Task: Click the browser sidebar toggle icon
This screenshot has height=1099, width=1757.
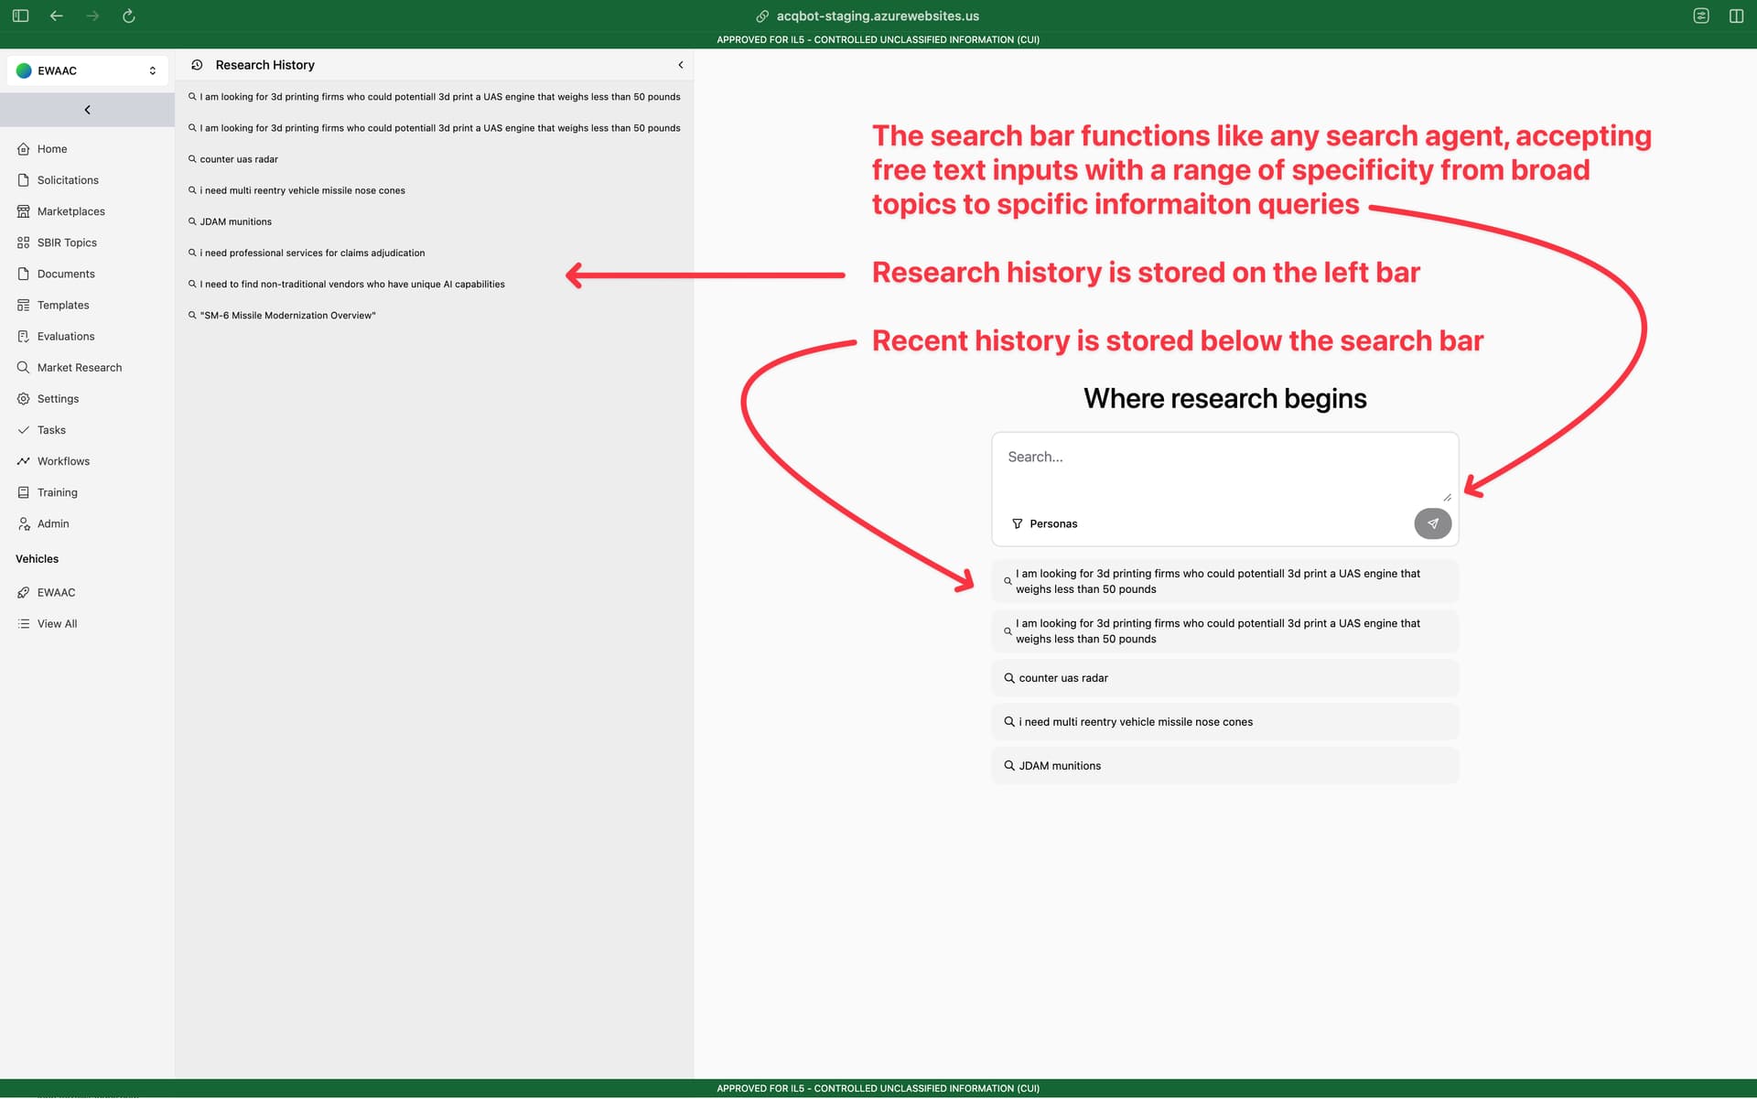Action: click(x=20, y=16)
